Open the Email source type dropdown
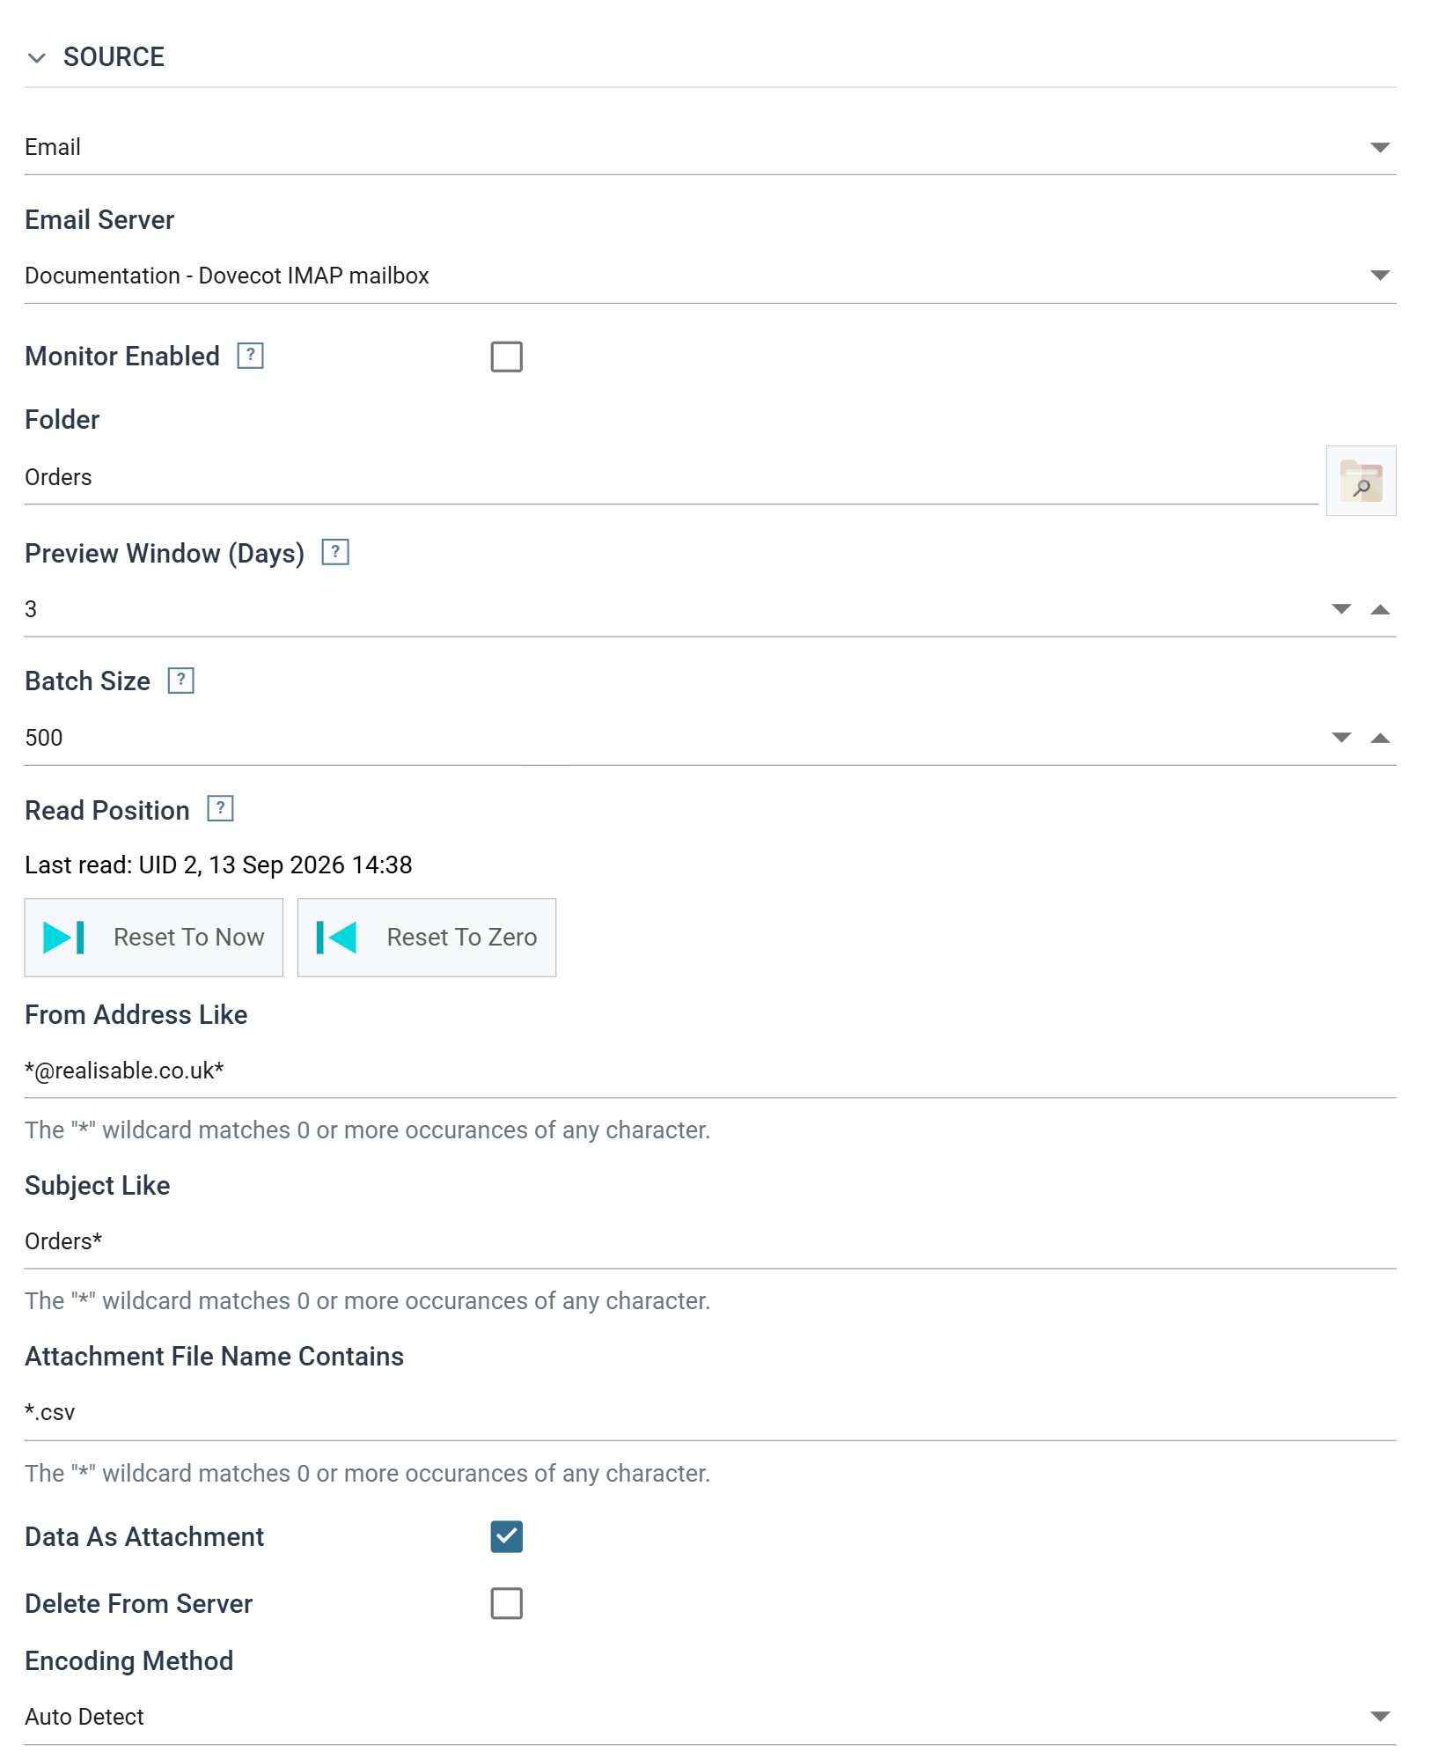The width and height of the screenshot is (1431, 1759). (x=710, y=147)
